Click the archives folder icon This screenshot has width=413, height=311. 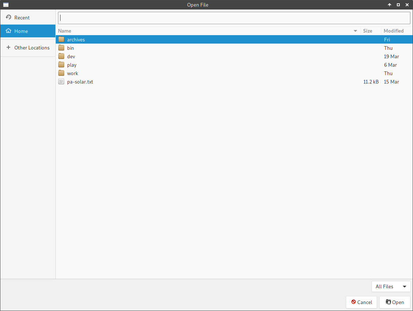61,40
